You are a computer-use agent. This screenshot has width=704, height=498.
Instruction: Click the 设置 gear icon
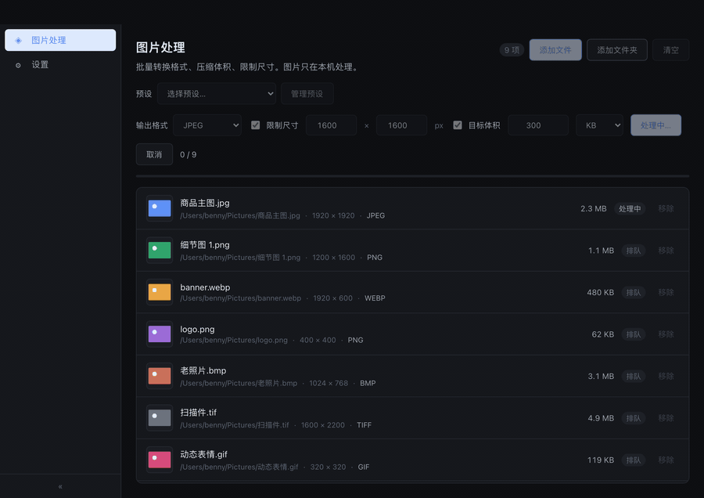(18, 65)
